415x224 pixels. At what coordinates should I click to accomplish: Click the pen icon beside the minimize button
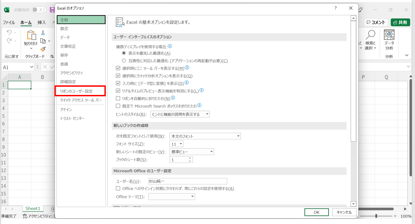[x=361, y=10]
